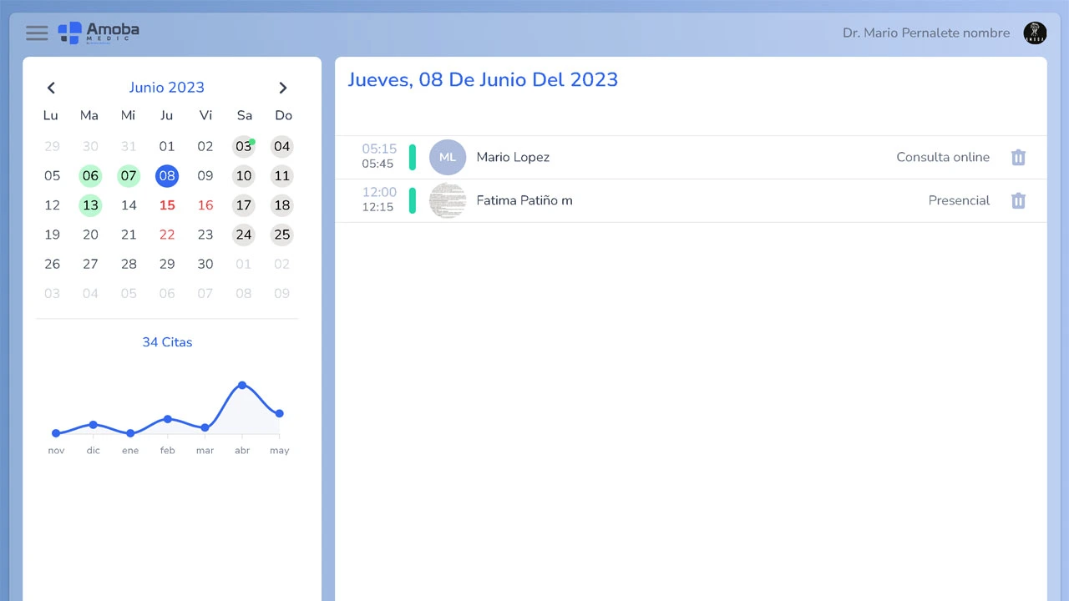
Task: Select June 15 on the calendar
Action: pos(167,205)
